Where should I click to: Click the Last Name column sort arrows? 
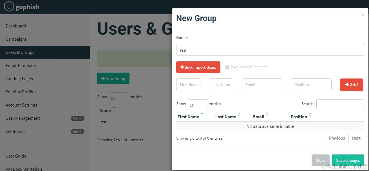point(239,115)
